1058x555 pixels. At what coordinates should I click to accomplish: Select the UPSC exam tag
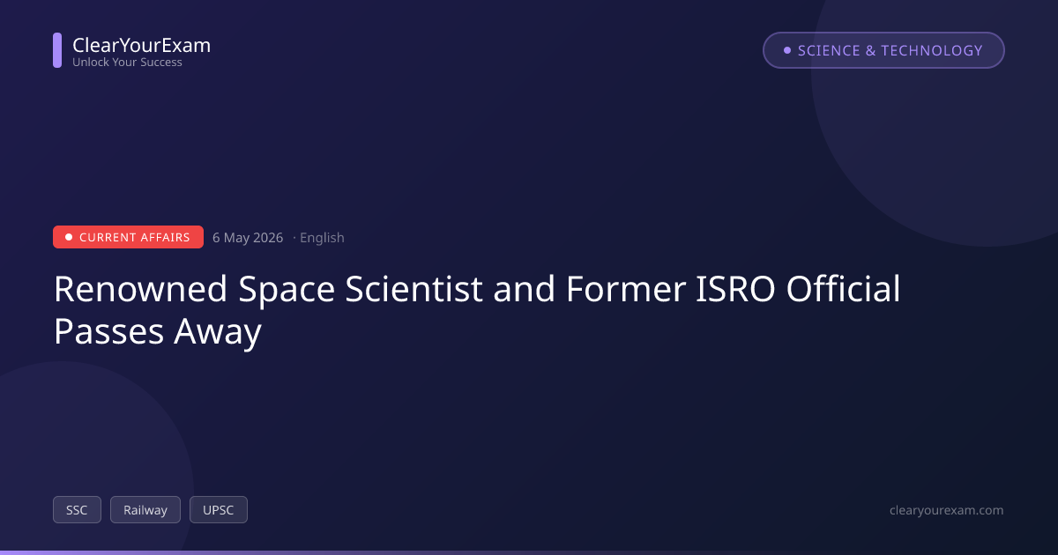(219, 510)
